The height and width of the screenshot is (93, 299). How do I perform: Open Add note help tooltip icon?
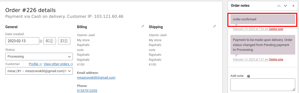point(248,76)
